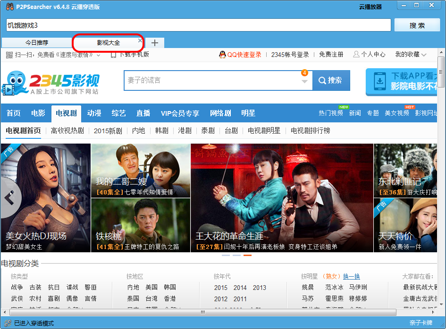
Task: Click the QR code scan icon
Action: click(9, 55)
